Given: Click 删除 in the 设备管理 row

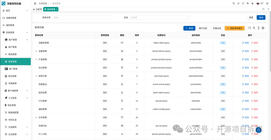Looking at the screenshot, I should coord(255,51).
